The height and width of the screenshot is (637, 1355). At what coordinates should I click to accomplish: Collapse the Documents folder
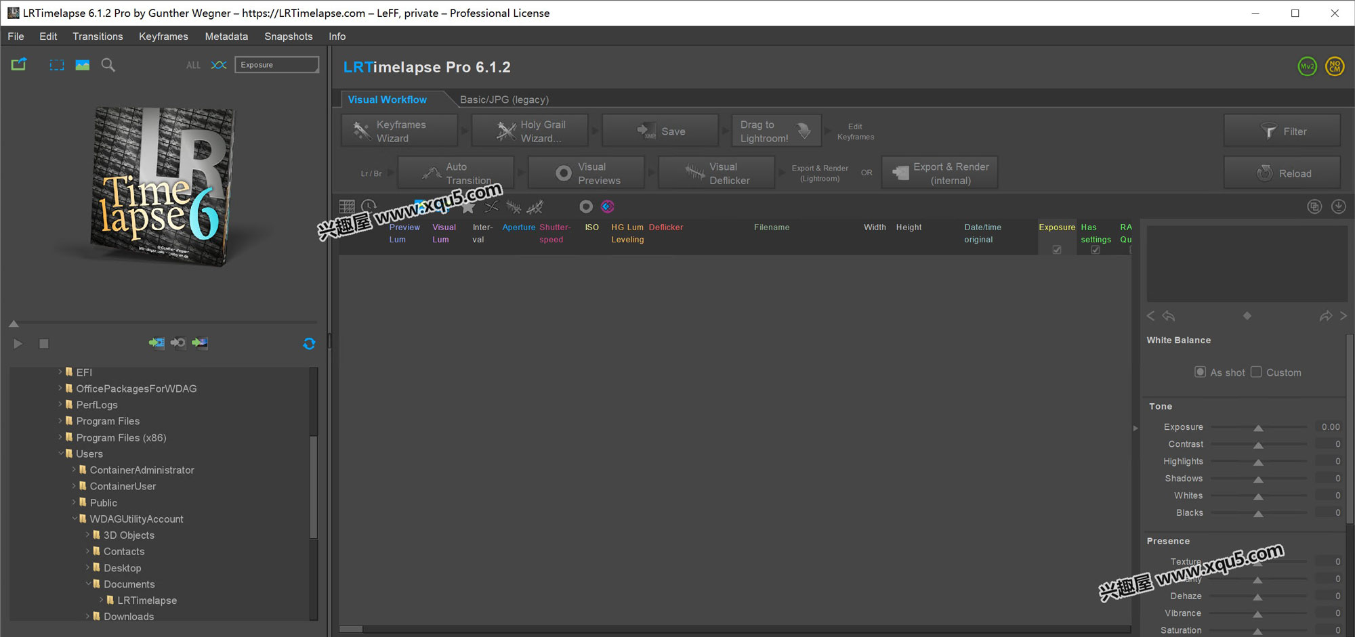pyautogui.click(x=87, y=584)
